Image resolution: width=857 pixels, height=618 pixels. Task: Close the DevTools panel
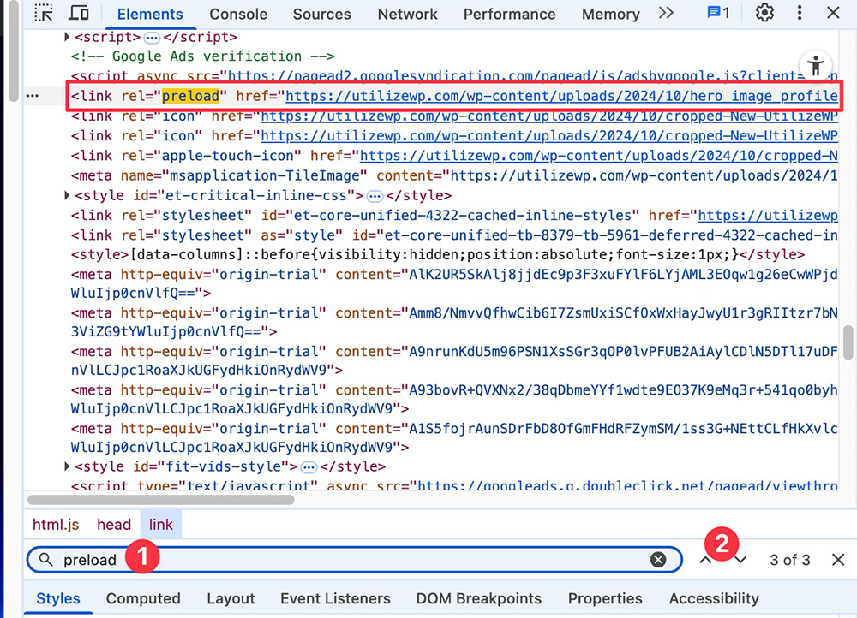[x=833, y=13]
